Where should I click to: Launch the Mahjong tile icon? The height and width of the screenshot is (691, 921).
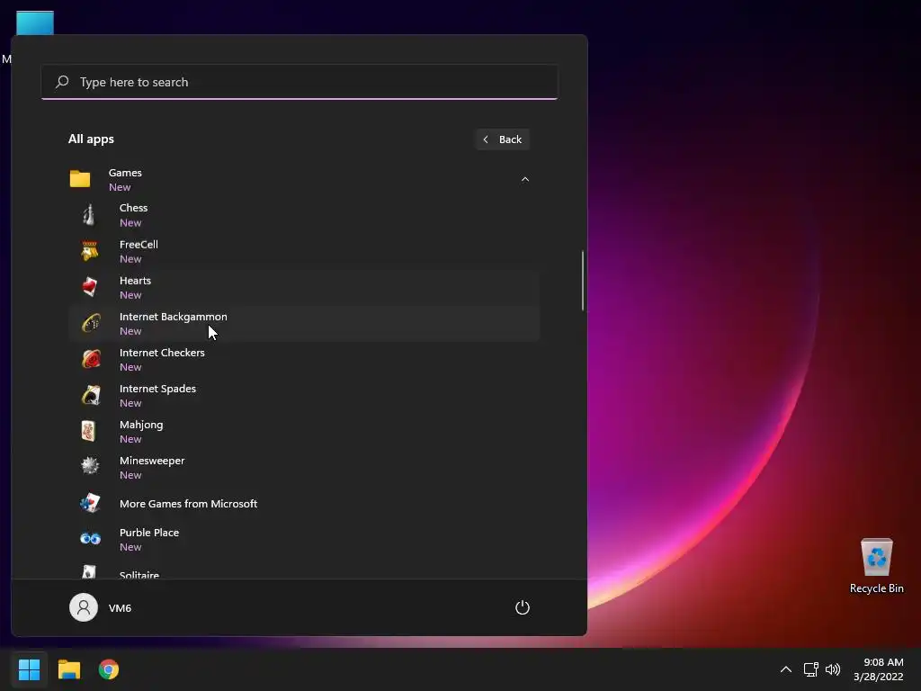tap(89, 431)
